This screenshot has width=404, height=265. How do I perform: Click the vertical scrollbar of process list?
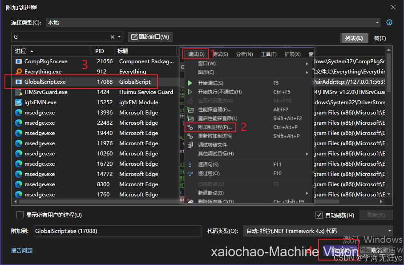pos(388,73)
